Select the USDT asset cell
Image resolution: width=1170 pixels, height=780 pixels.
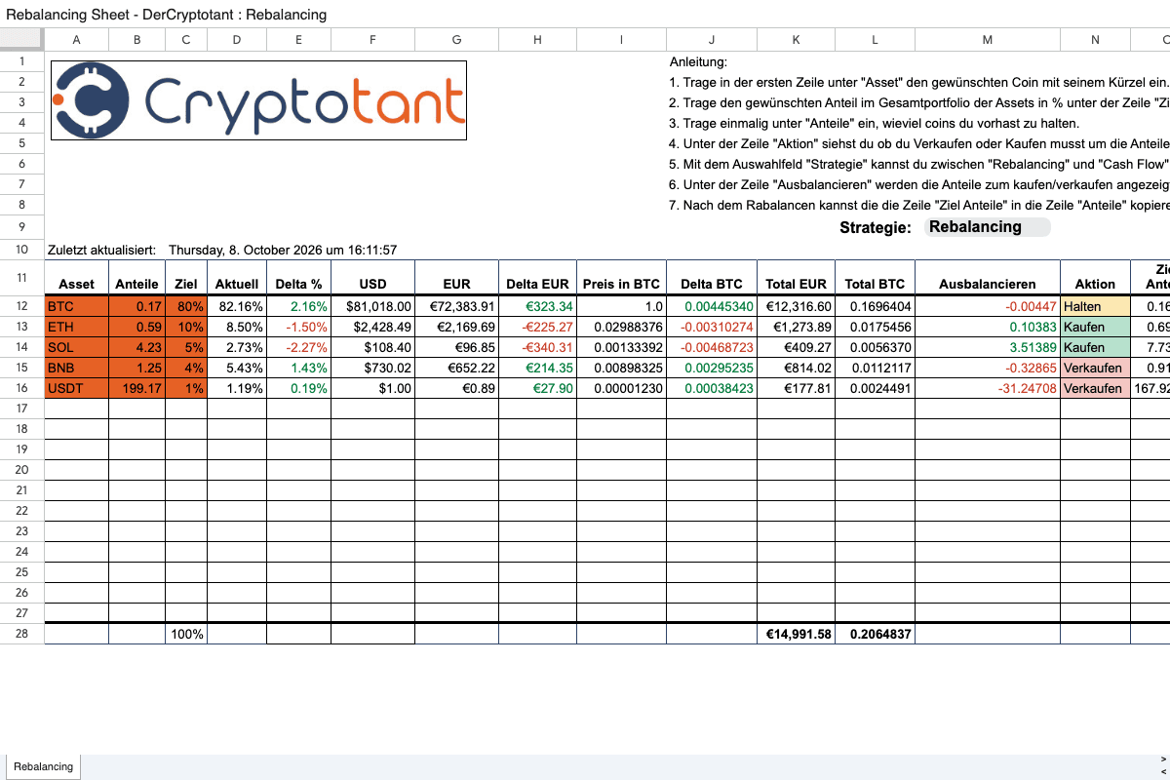coord(77,388)
